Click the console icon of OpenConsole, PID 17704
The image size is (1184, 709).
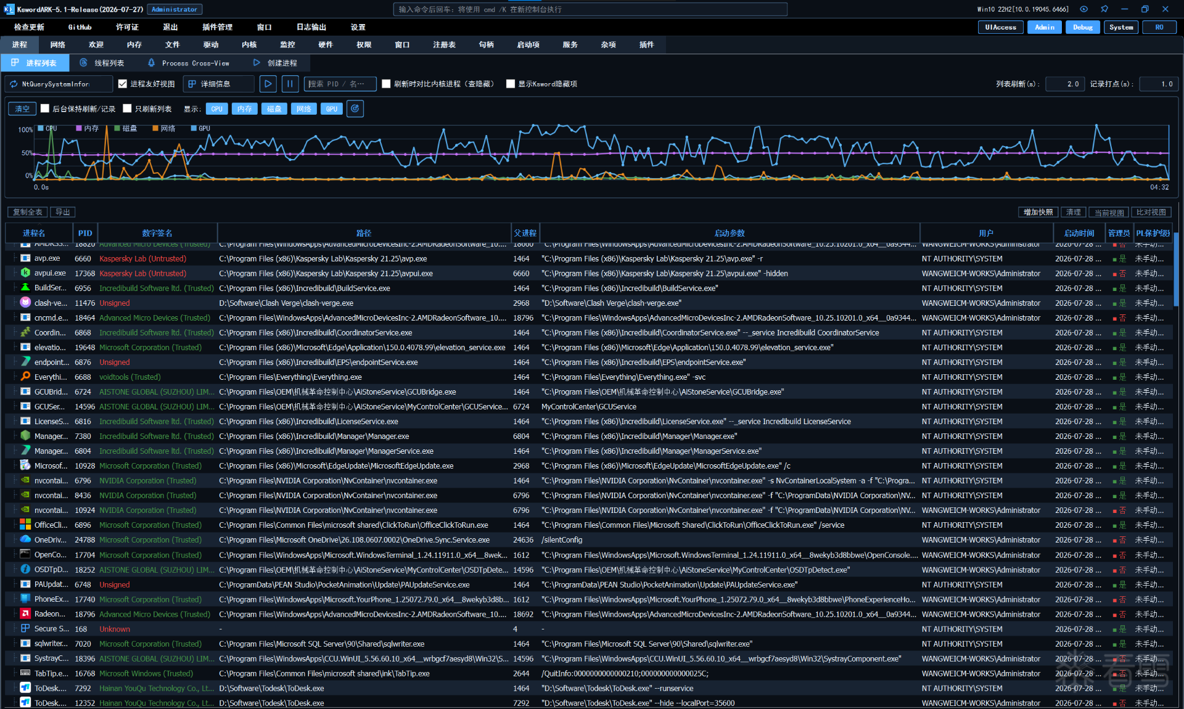click(x=25, y=555)
